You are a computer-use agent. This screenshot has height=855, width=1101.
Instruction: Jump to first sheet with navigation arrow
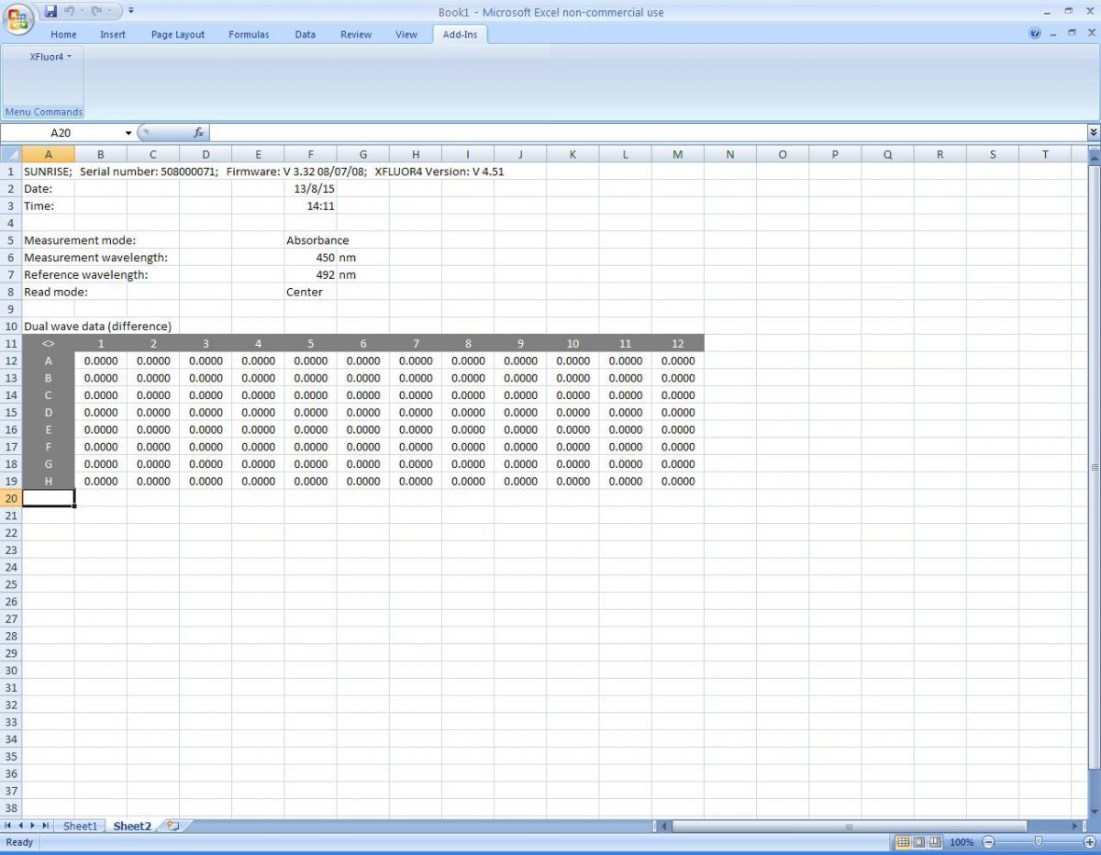pos(9,826)
